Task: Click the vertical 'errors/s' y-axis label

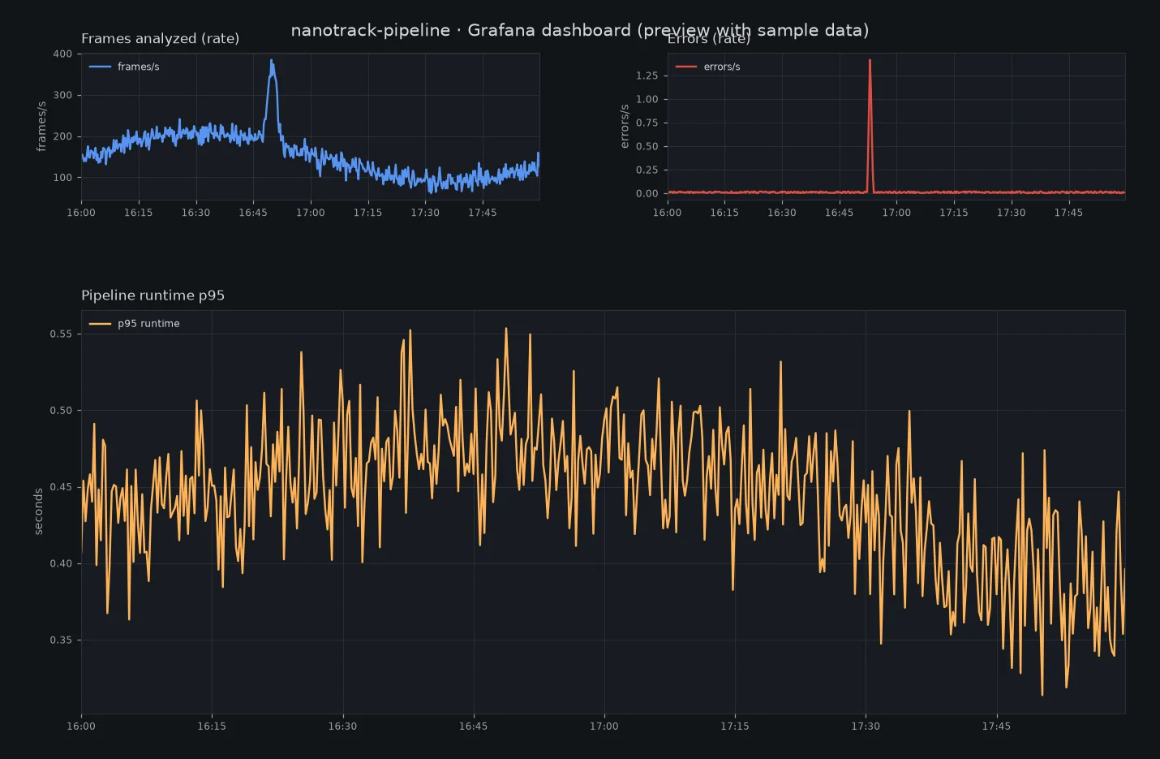Action: pyautogui.click(x=624, y=127)
